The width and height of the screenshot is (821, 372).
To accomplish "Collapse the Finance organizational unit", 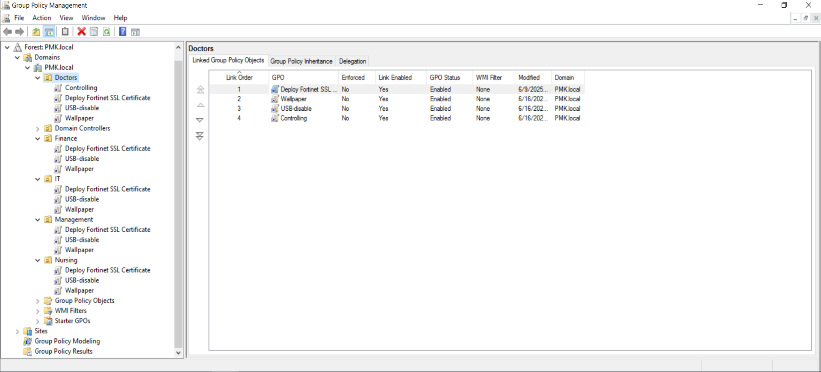I will (38, 139).
